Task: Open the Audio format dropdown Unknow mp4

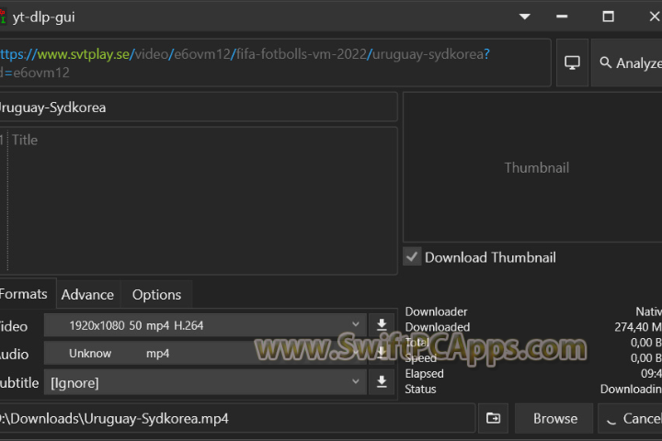Action: coord(205,353)
